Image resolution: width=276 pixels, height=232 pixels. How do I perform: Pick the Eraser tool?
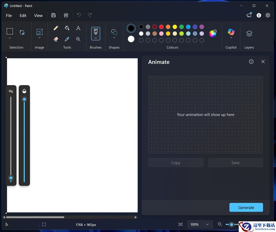(x=56, y=39)
